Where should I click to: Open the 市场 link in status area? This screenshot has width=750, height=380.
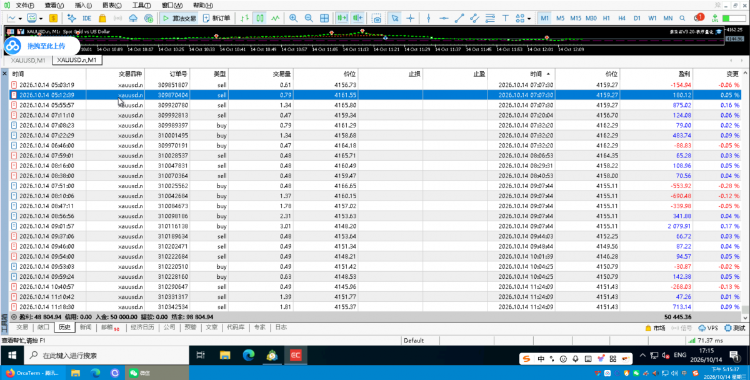click(x=655, y=328)
